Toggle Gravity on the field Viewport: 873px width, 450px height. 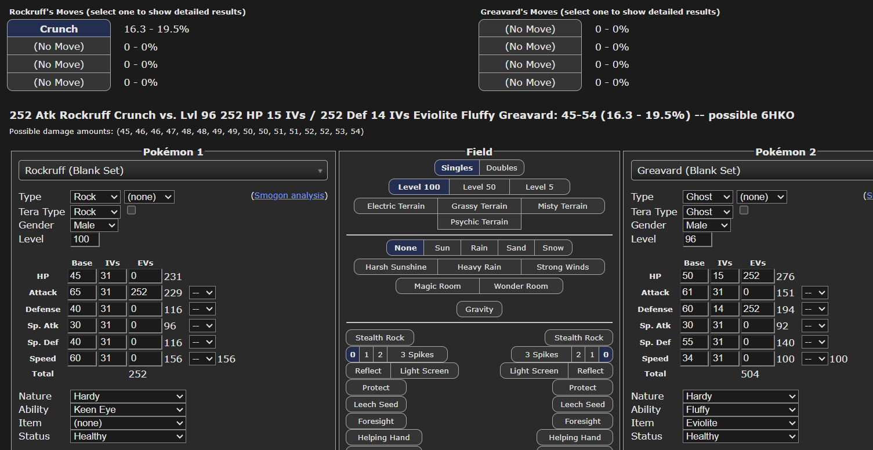point(479,309)
